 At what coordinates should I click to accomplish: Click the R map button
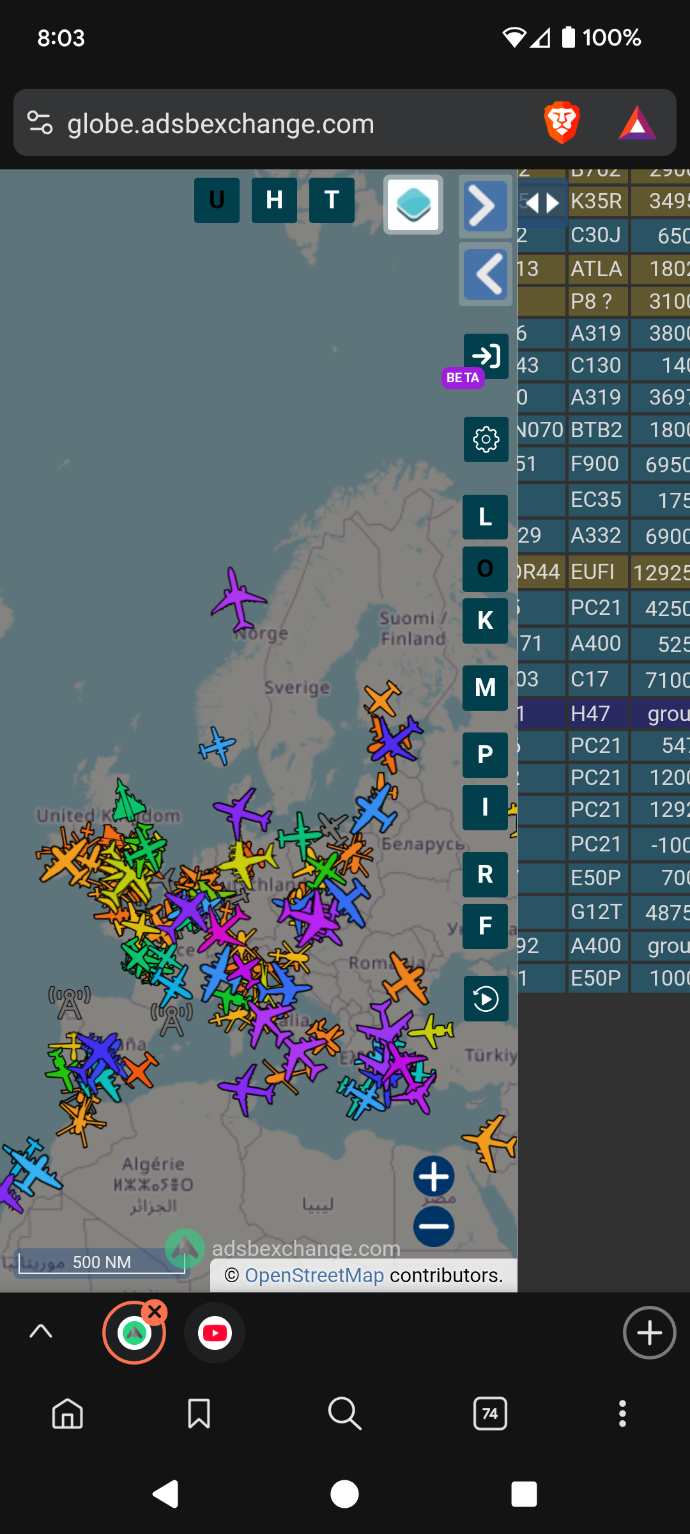[x=486, y=874]
